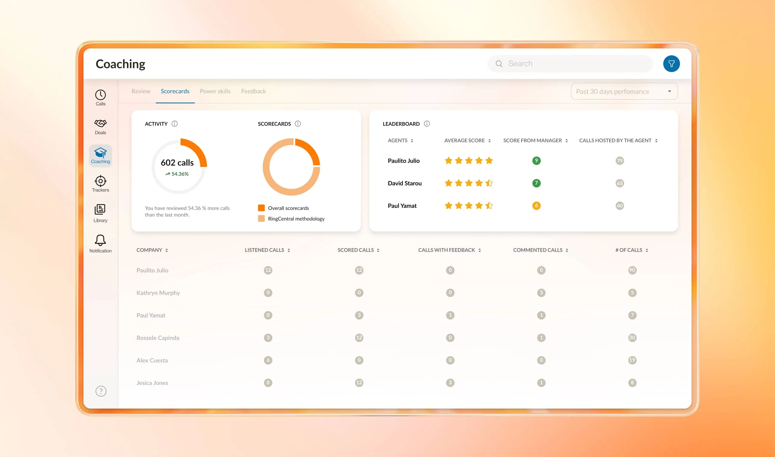Select the Trackers sidebar icon

tap(100, 184)
